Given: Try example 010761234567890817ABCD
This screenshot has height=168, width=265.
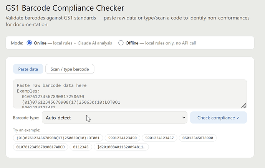Looking at the screenshot, I should coord(40,147).
